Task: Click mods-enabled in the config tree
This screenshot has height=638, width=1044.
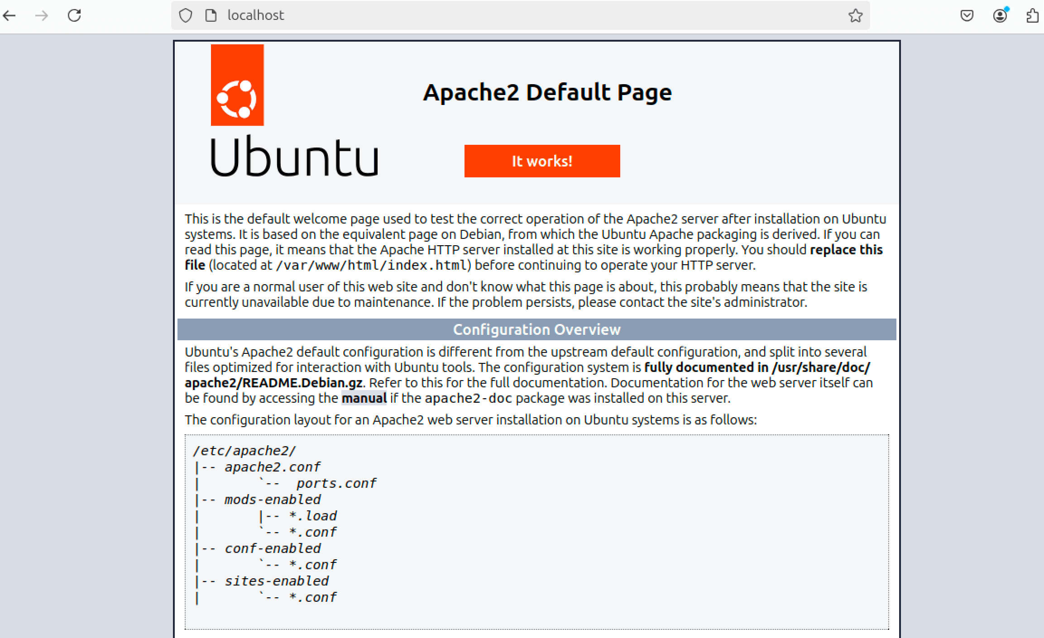Action: [x=273, y=500]
